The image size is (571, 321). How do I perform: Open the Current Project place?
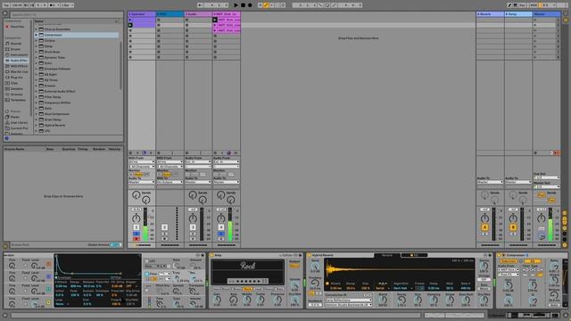16,128
